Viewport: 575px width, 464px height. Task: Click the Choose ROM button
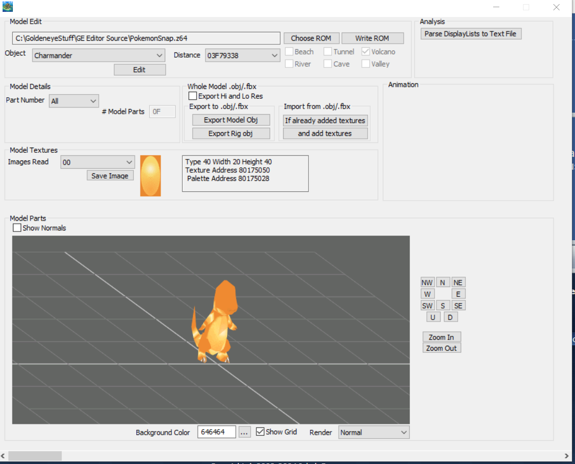pyautogui.click(x=311, y=38)
